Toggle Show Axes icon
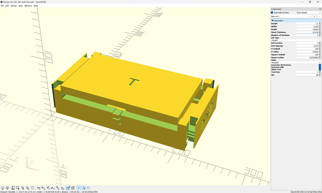This screenshot has height=193, width=322. click(79, 188)
